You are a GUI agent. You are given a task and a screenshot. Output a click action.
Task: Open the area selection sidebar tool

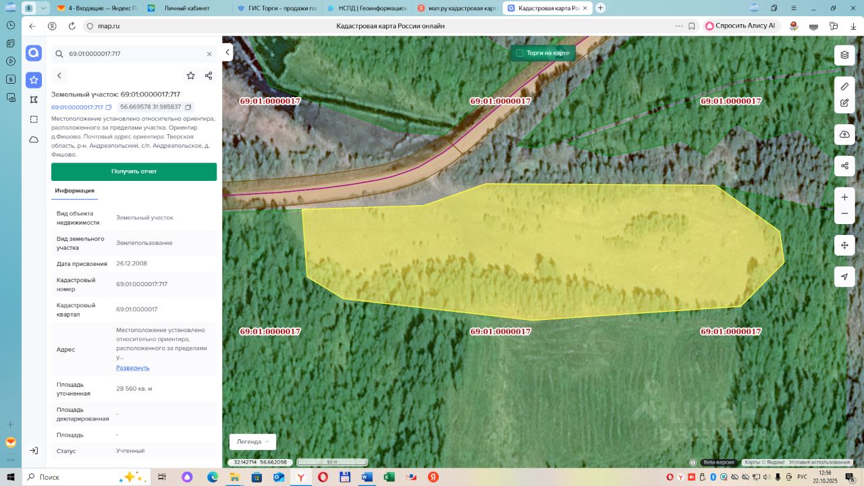pyautogui.click(x=34, y=119)
